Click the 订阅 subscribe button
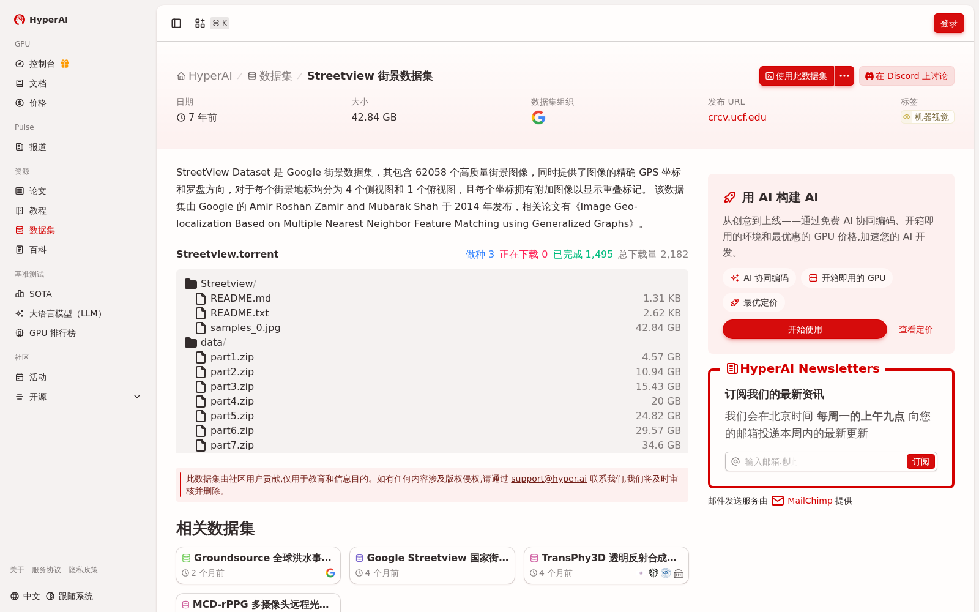Image resolution: width=979 pixels, height=612 pixels. (x=920, y=461)
